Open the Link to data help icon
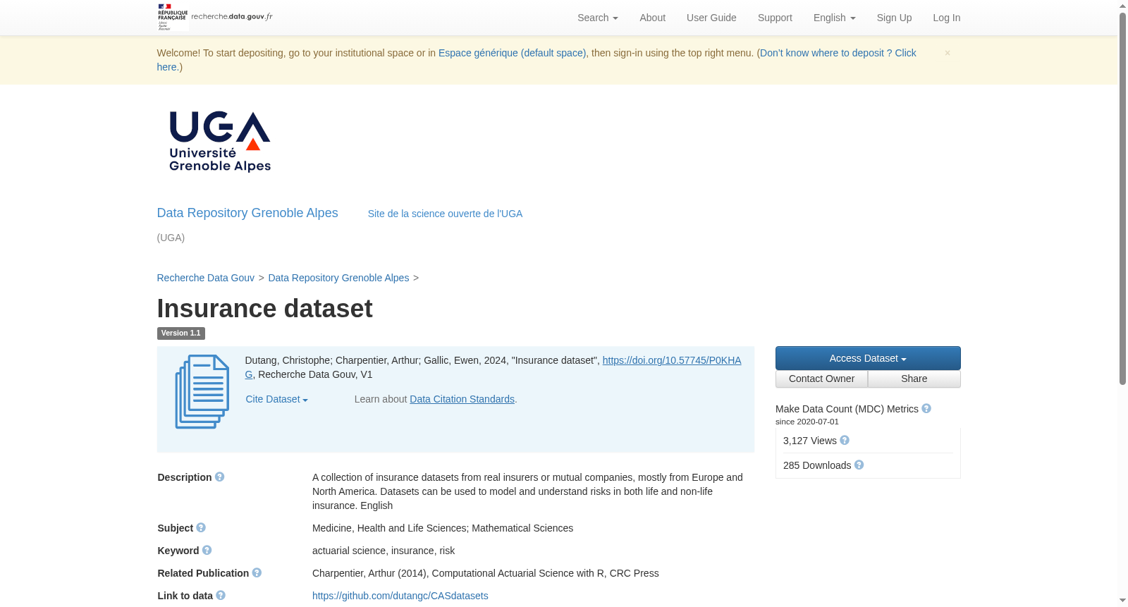The image size is (1128, 607). click(x=221, y=596)
